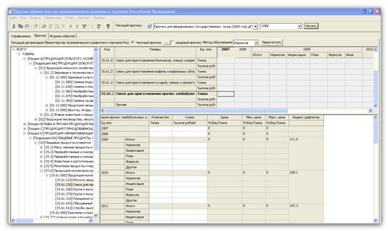388x231 pixels.
Task: Click the Move Down arrow toolbar icon
Action: coord(77,26)
